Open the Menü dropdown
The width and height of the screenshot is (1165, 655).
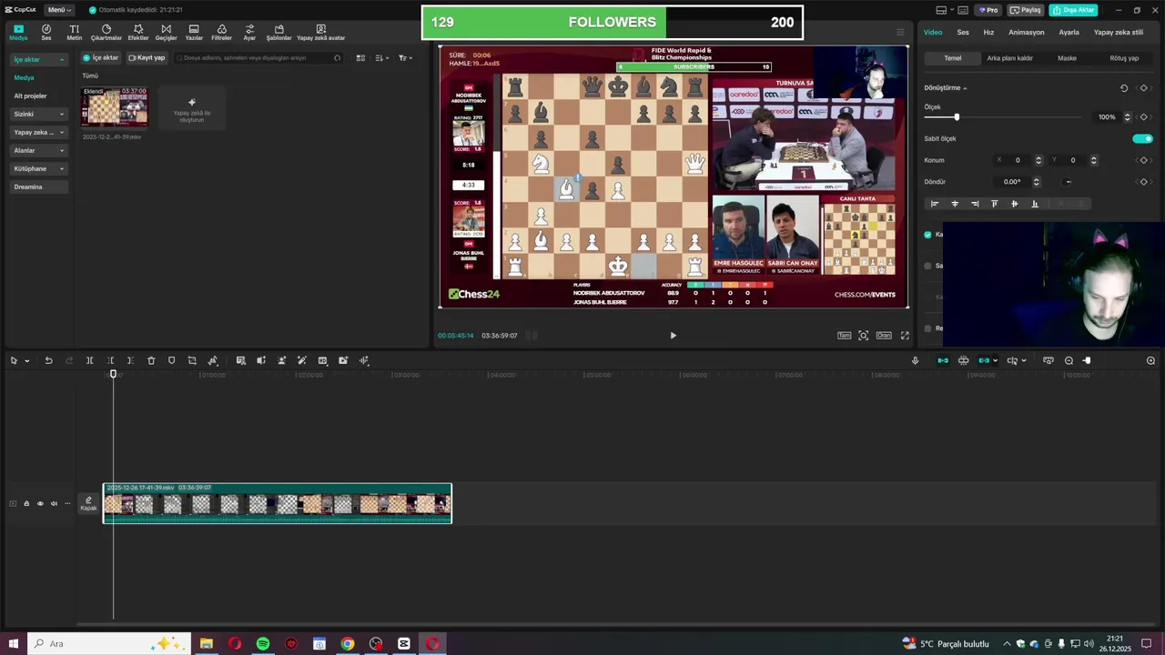tap(59, 10)
